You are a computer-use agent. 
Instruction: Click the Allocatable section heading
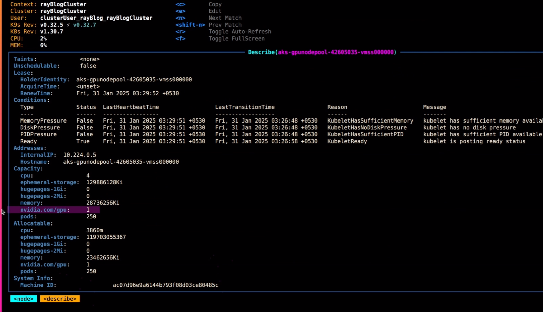(33, 223)
